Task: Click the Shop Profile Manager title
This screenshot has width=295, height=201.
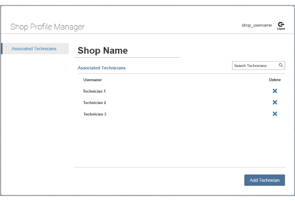Action: point(47,27)
